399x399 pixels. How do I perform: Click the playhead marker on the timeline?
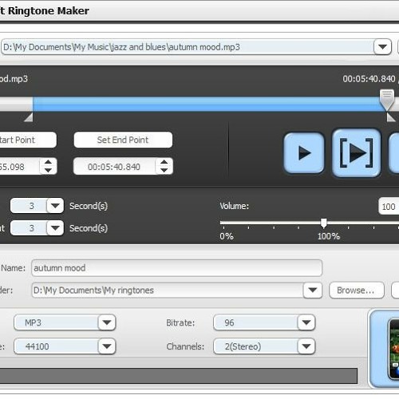(x=387, y=100)
